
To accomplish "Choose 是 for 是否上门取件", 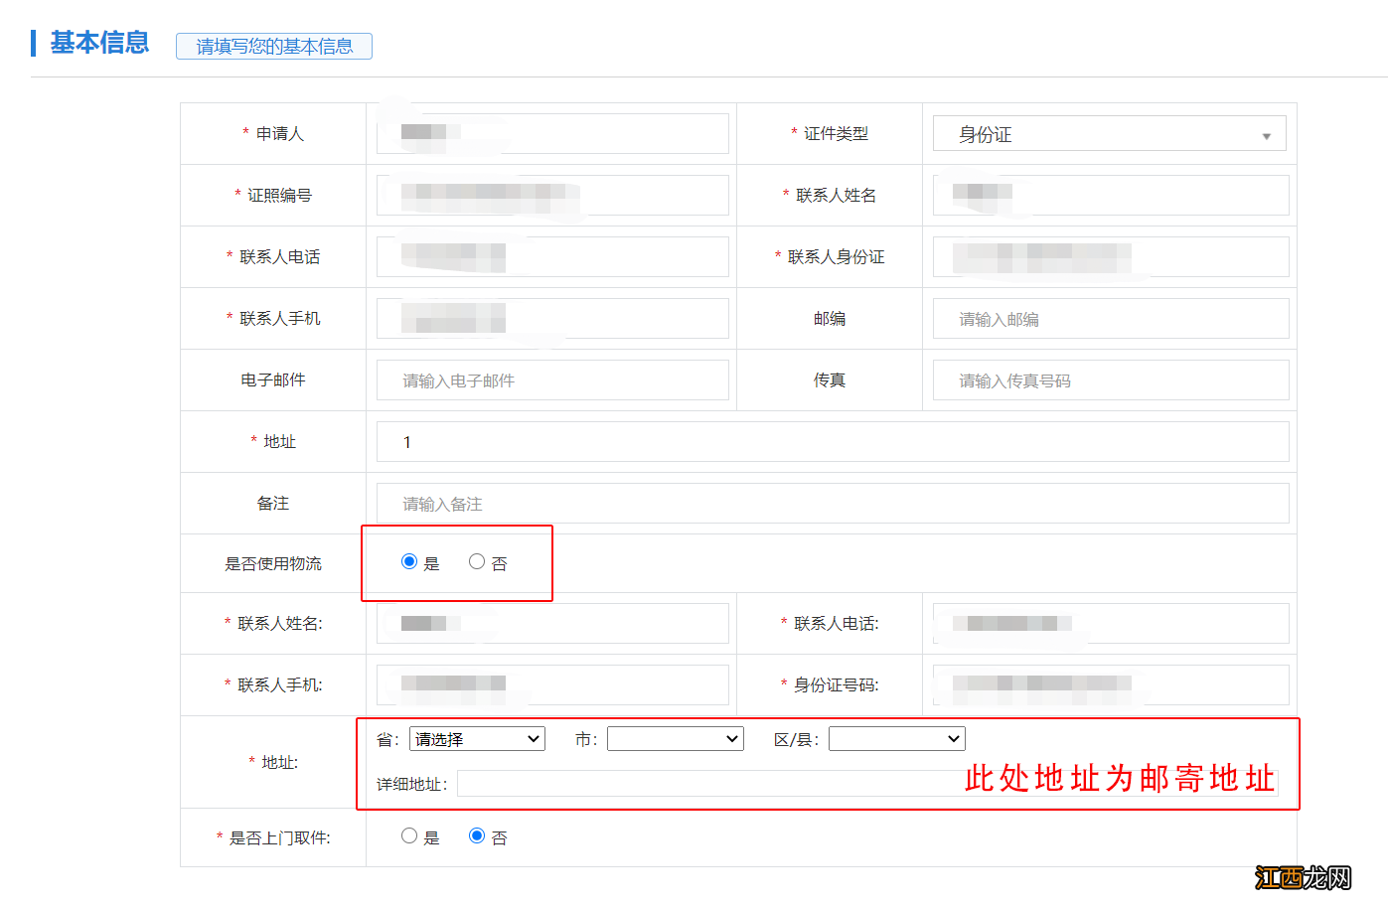I will coord(408,836).
